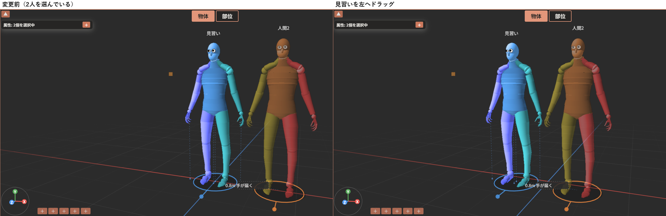Click last plus button in 見習いを左へドラッグ bottom row
This screenshot has width=666, height=216.
tap(419, 211)
